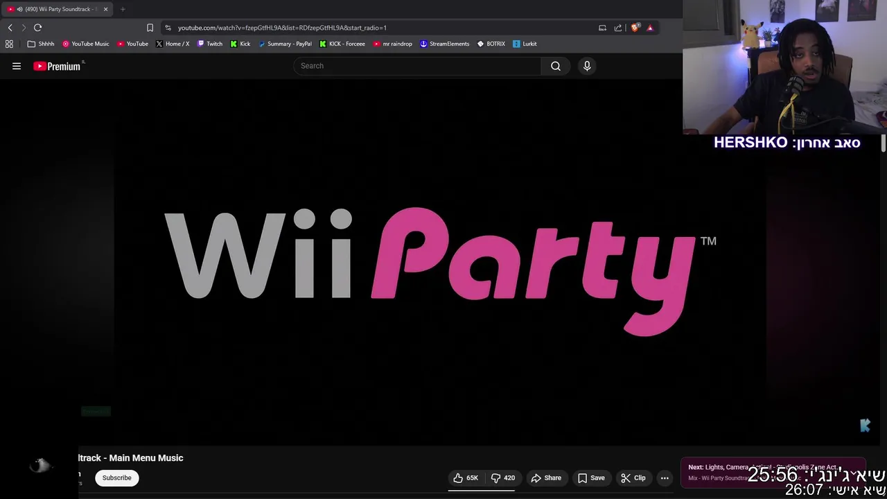887x499 pixels.
Task: Open the Shhhh bookmarks folder
Action: coord(41,44)
